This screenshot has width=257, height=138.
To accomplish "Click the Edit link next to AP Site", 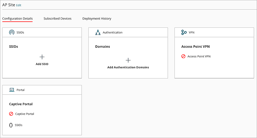I will [18, 5].
